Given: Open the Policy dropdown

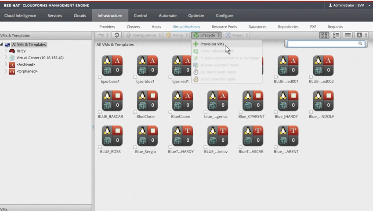Looking at the screenshot, I should [x=177, y=35].
